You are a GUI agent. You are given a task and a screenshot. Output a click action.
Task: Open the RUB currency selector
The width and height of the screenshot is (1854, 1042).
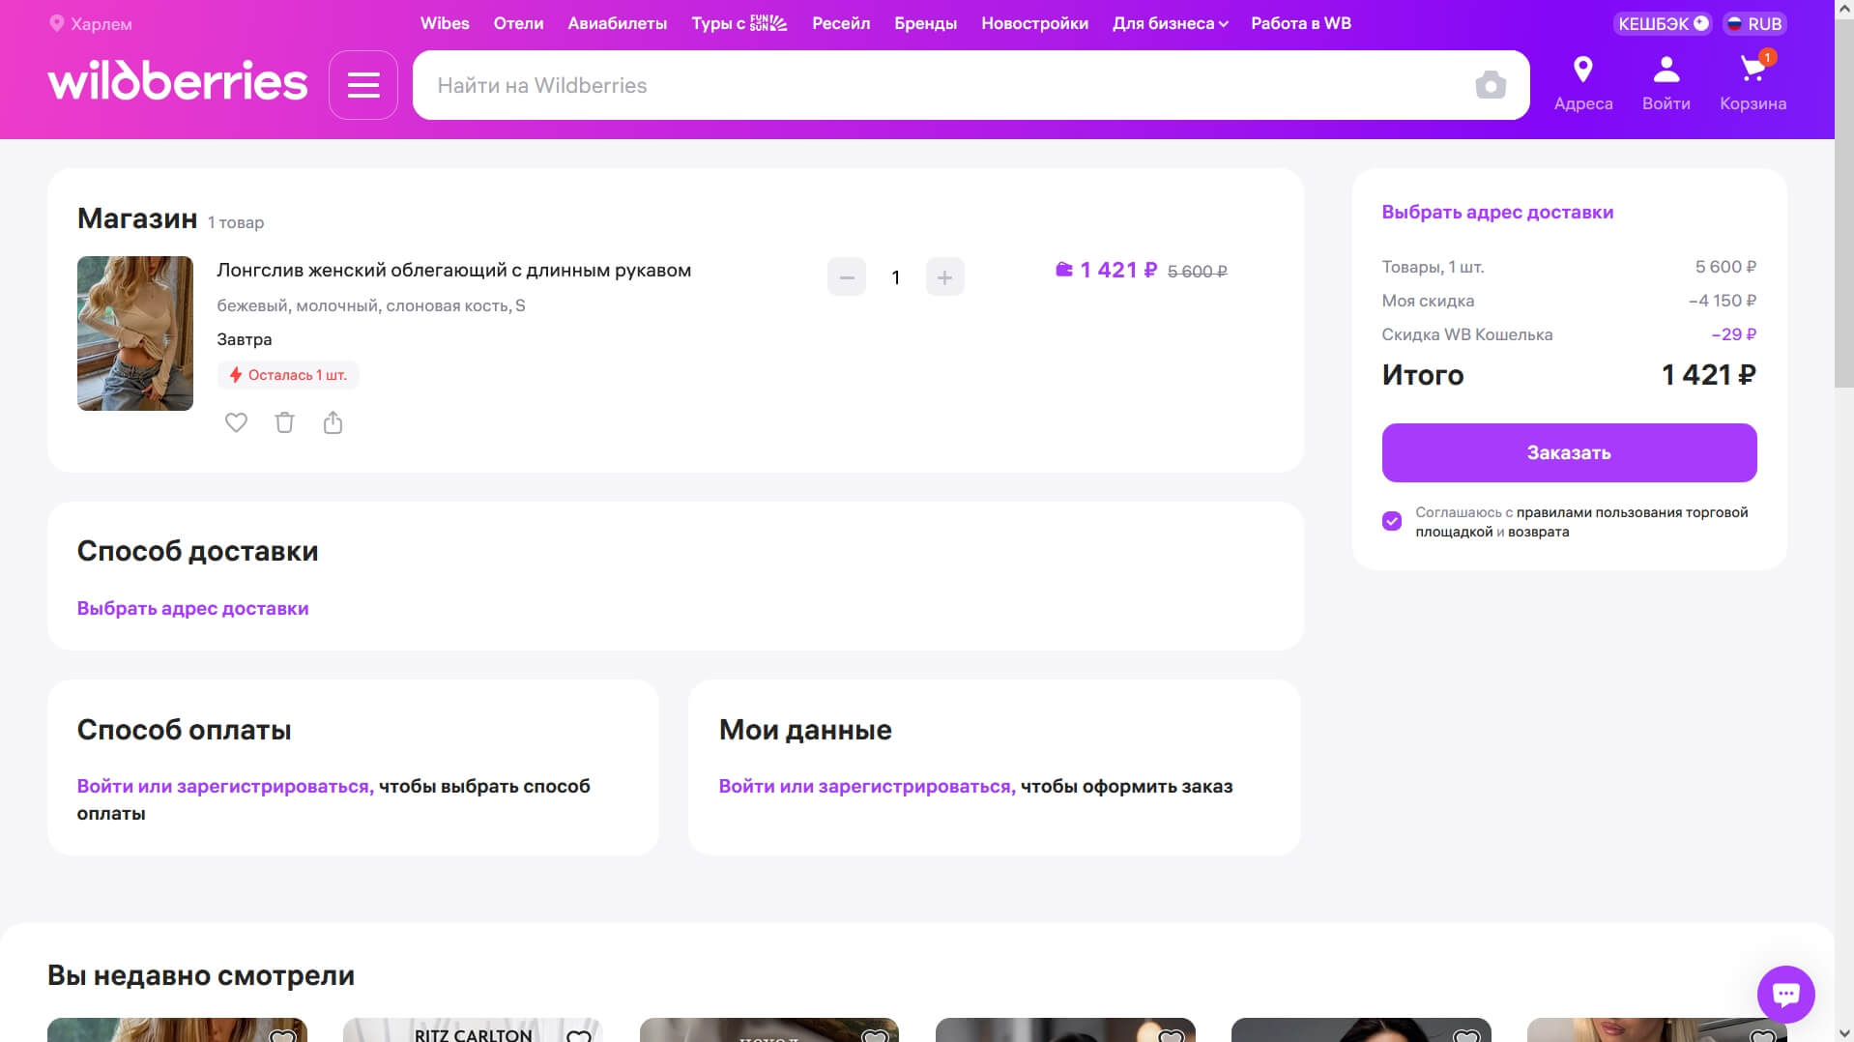click(x=1754, y=23)
